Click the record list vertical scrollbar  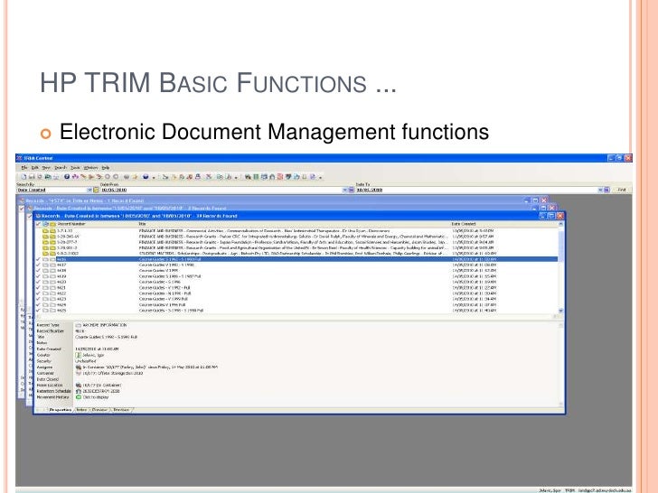(561, 267)
